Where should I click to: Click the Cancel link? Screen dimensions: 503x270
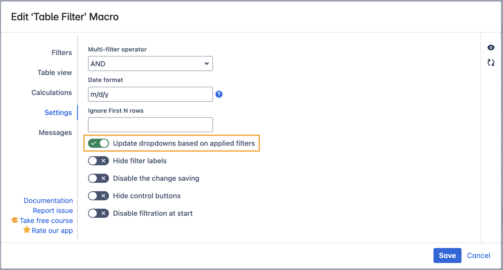pyautogui.click(x=478, y=255)
